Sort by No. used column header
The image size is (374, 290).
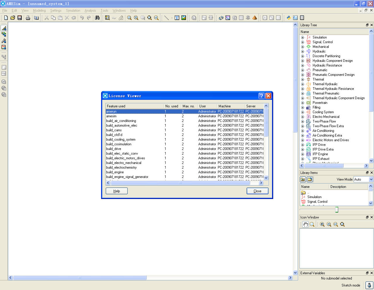click(172, 106)
